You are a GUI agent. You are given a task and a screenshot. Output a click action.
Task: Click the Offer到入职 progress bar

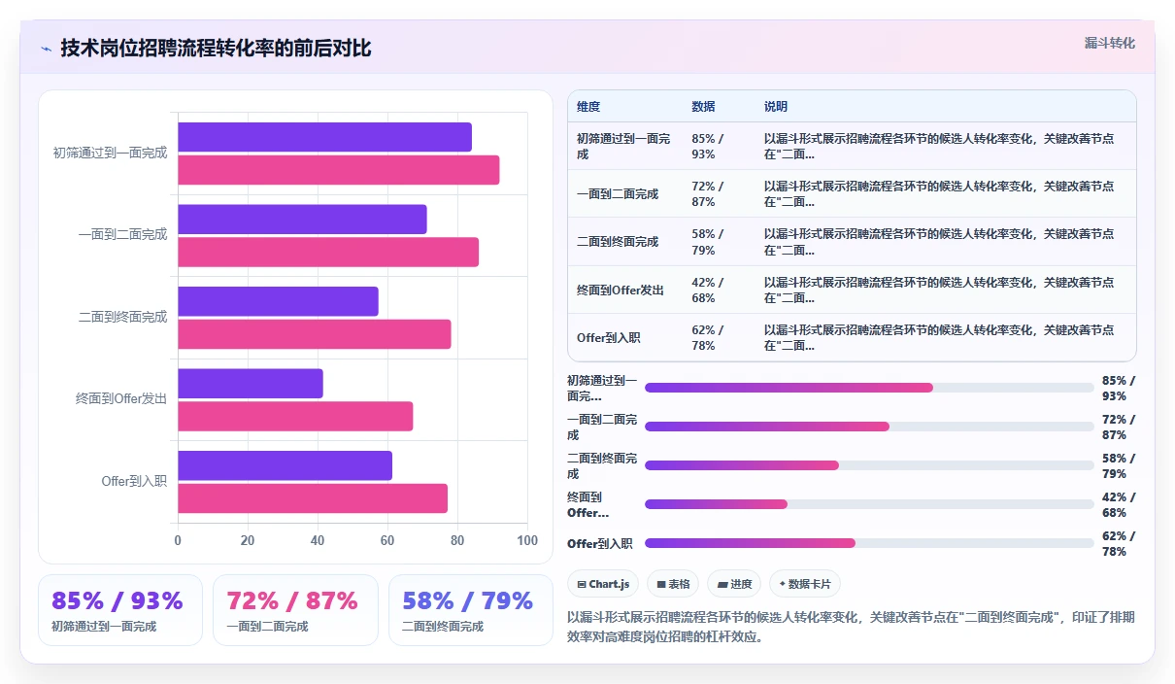pos(869,543)
